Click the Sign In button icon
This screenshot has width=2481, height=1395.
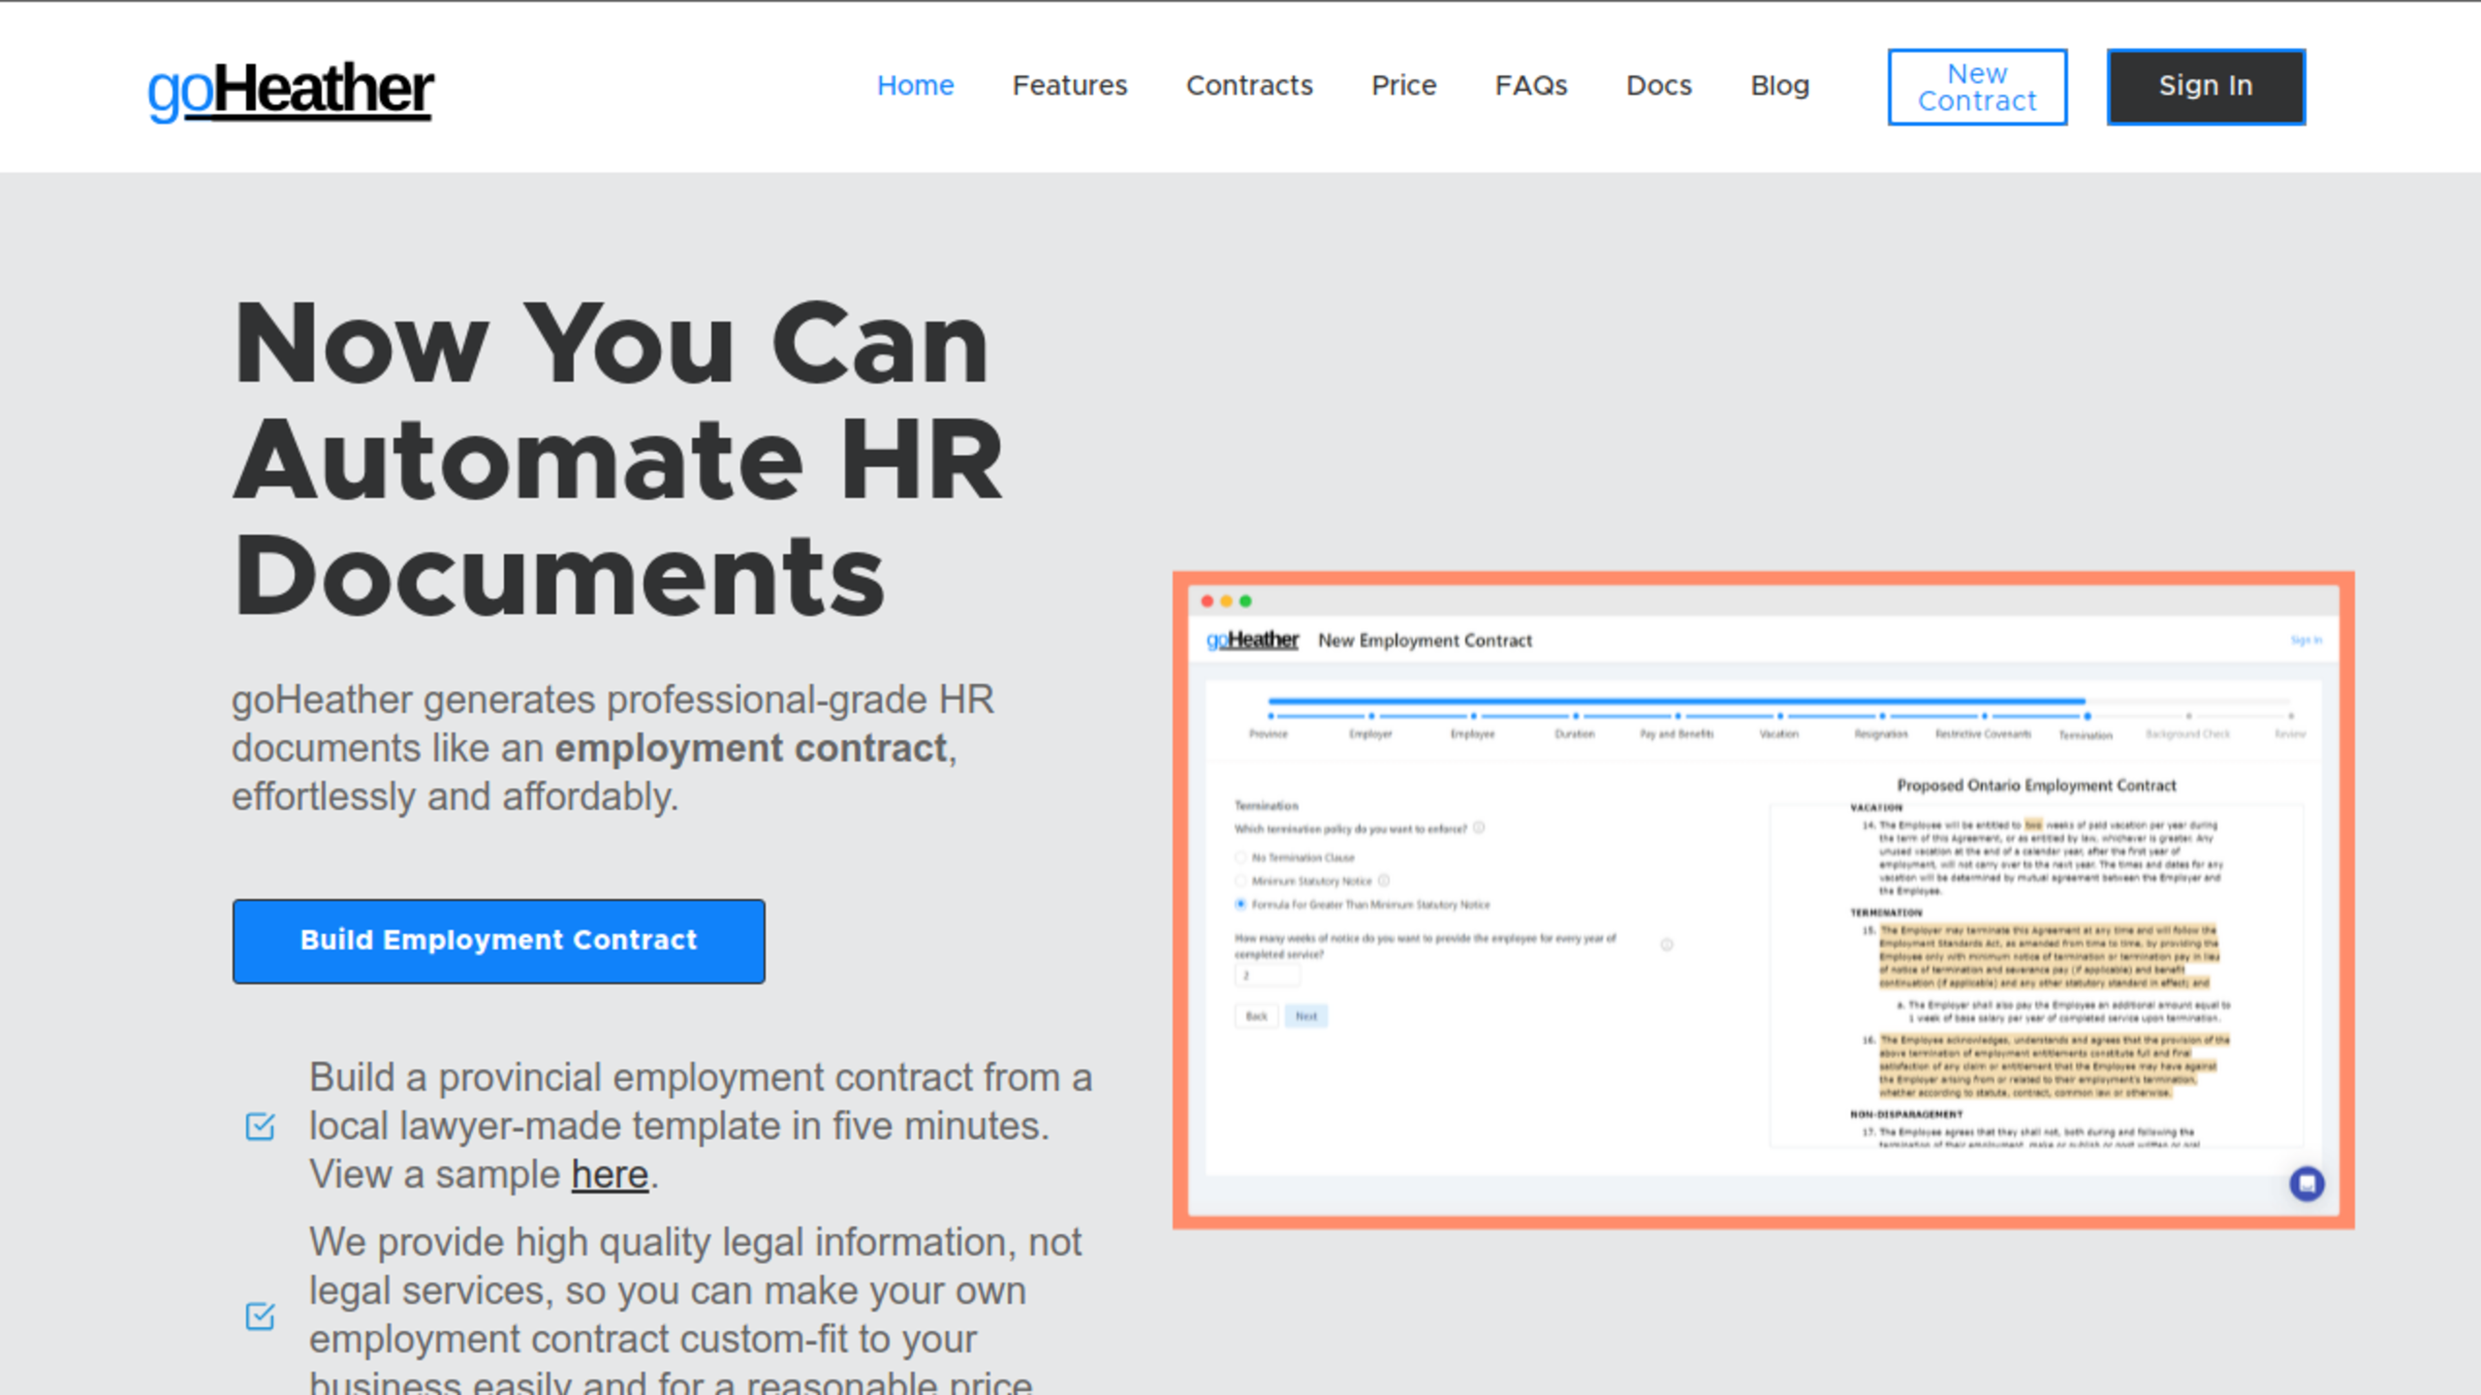tap(2206, 85)
